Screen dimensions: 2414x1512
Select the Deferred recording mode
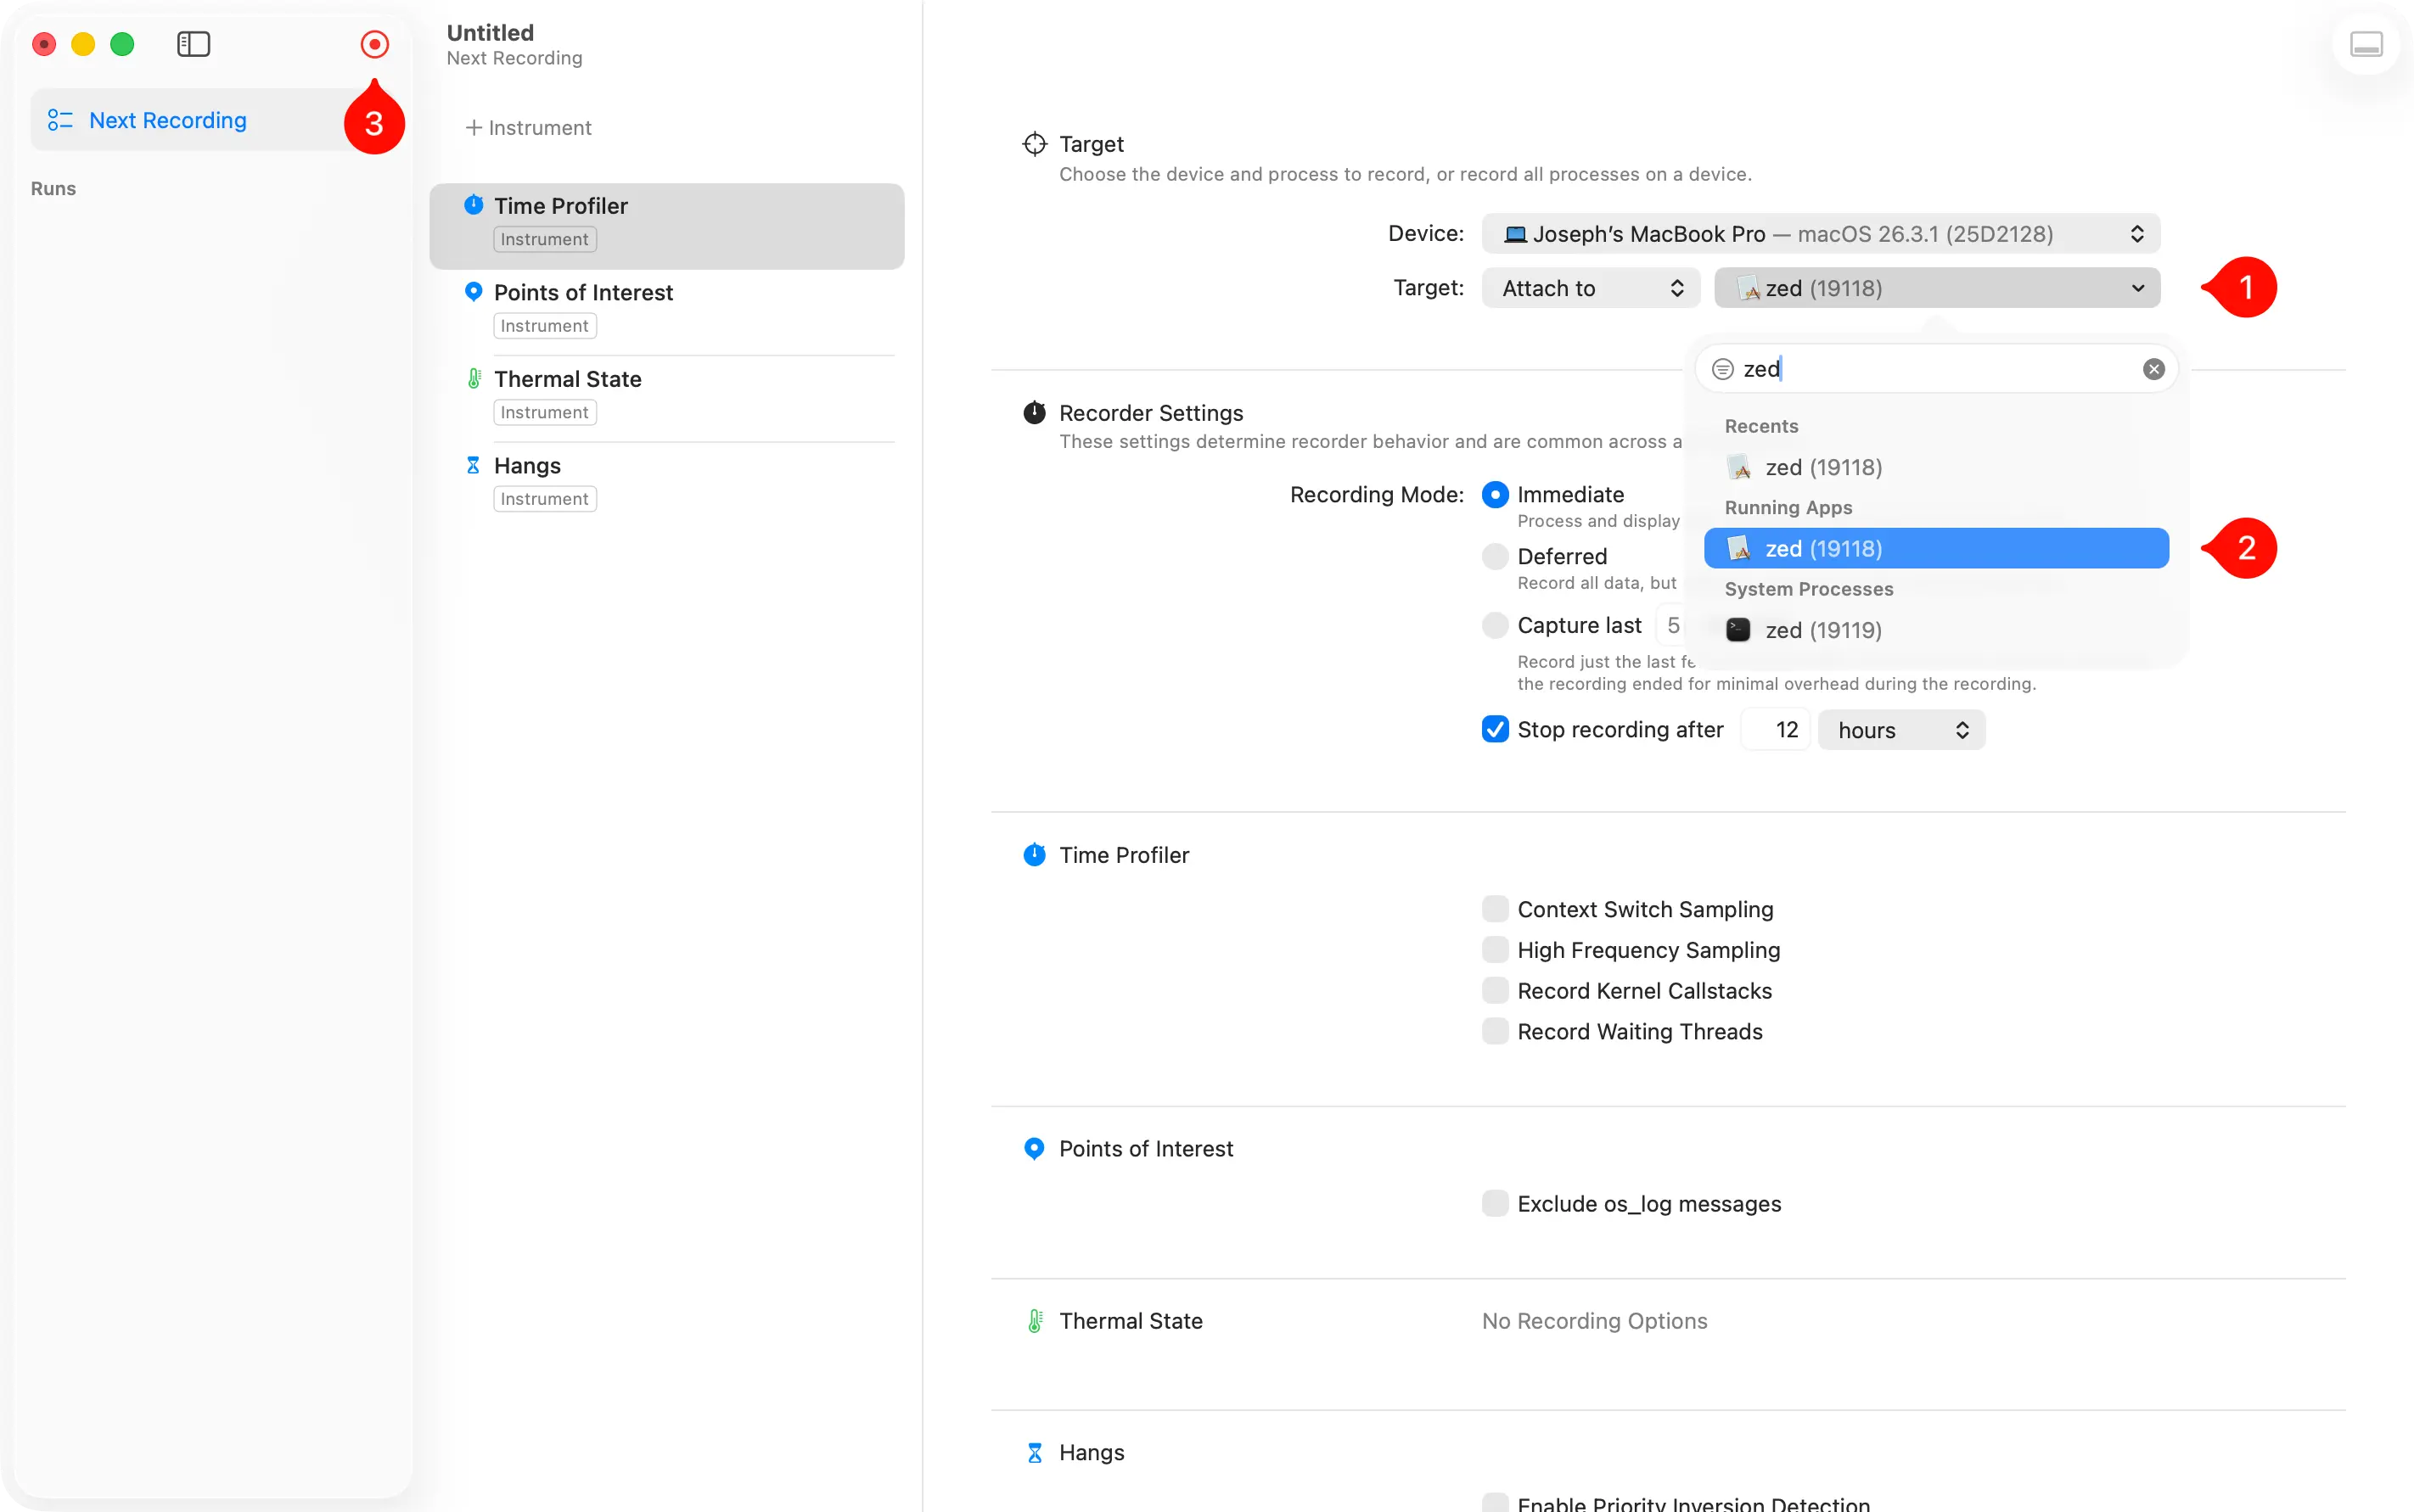pyautogui.click(x=1495, y=557)
